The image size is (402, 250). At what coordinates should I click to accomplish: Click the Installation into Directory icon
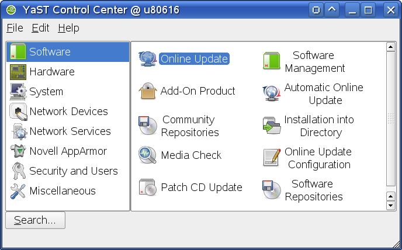tap(272, 126)
